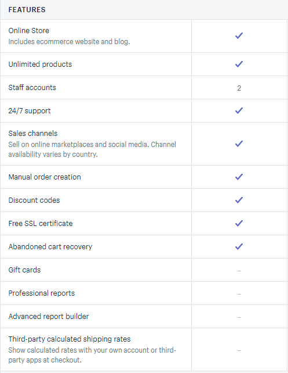This screenshot has width=288, height=373.
Task: Click the 'Sales channels' feature title
Action: 32,134
